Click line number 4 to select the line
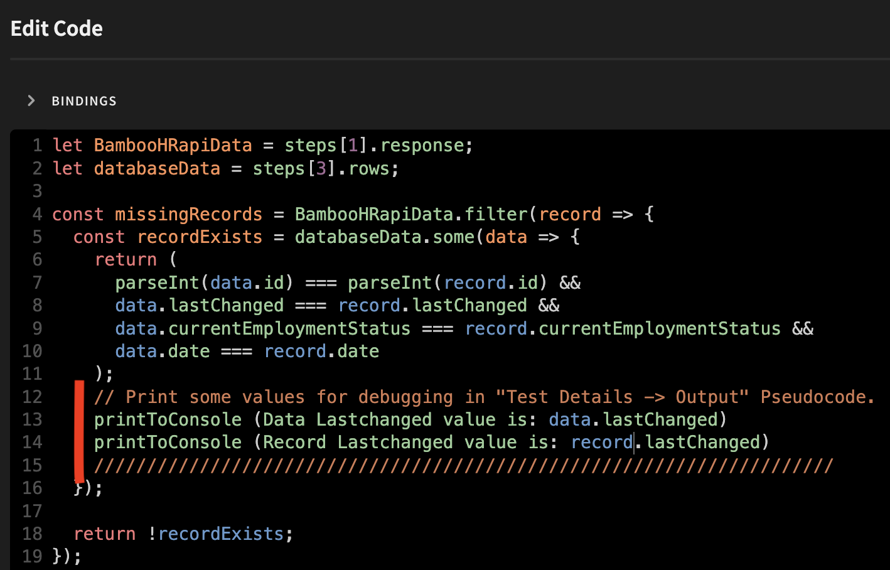This screenshot has width=890, height=570. [36, 214]
